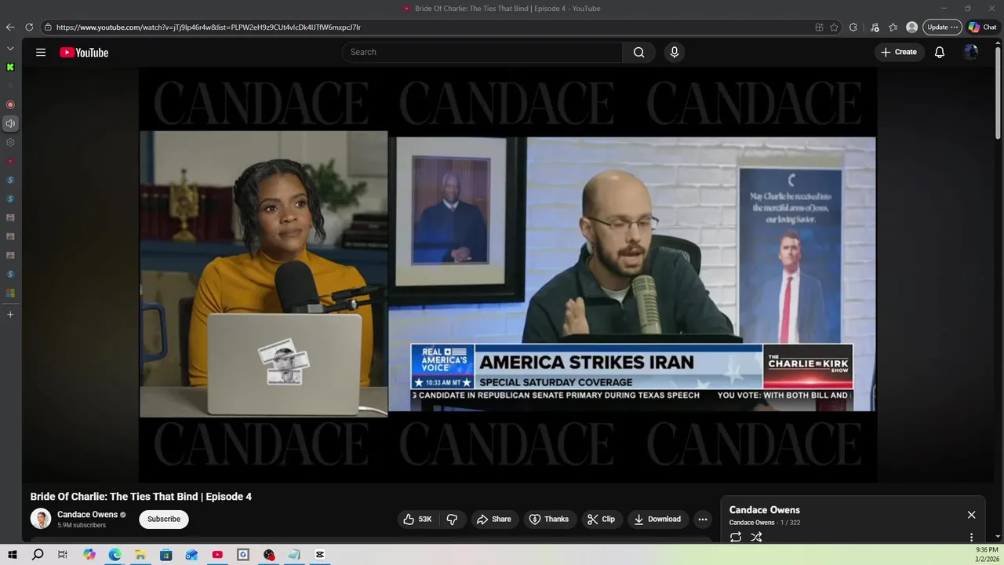The image size is (1004, 565).
Task: Click the browser Update menu button
Action: 942,27
